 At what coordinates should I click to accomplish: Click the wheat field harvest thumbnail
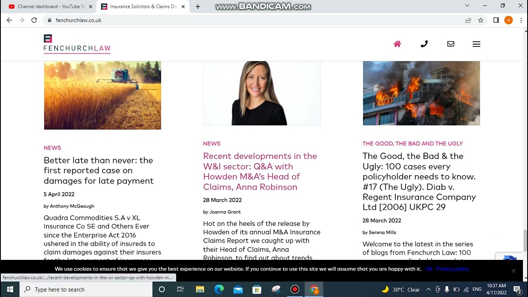[x=102, y=95]
